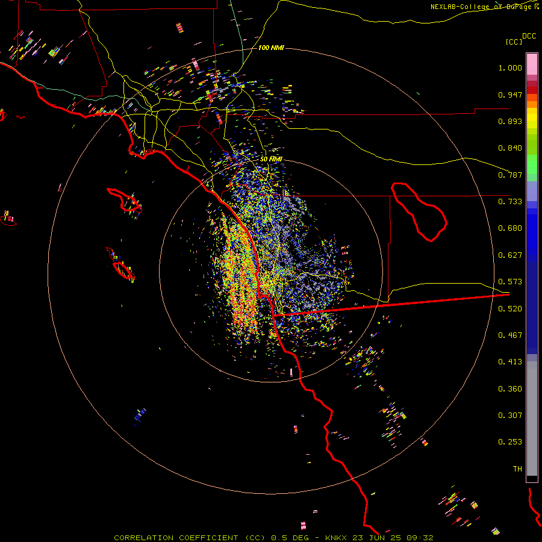Click the 0.627 legend value
This screenshot has height=542, width=542.
tap(510, 255)
